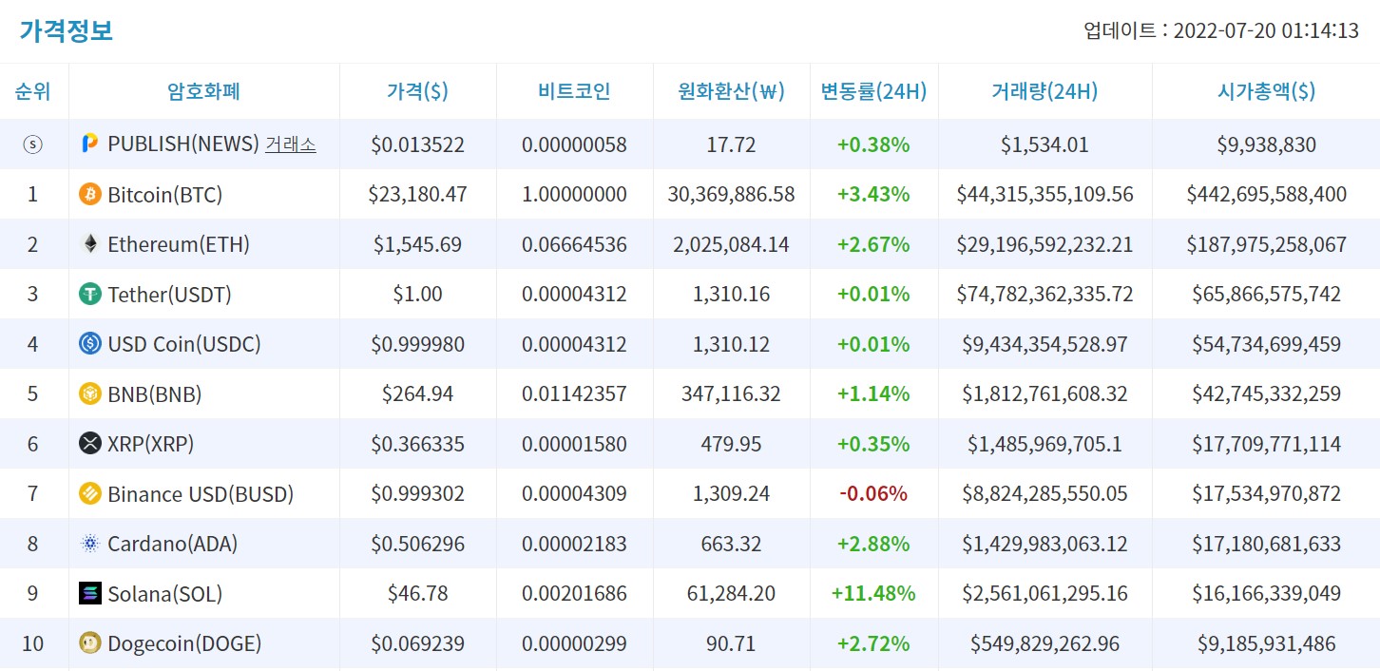
Task: Click Ethereum bitcoin ratio 0.06664536
Action: pyautogui.click(x=574, y=244)
